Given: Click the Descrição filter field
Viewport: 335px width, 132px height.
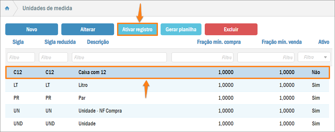Looking at the screenshot, I should 120,57.
